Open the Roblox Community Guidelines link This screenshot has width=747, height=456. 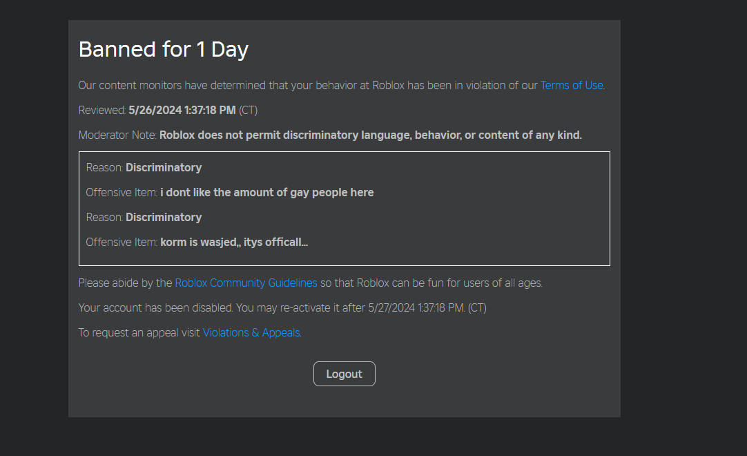coord(246,283)
